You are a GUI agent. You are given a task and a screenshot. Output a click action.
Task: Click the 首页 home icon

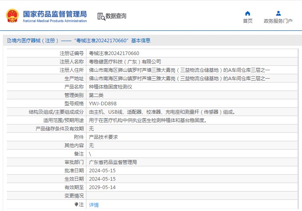248,14
